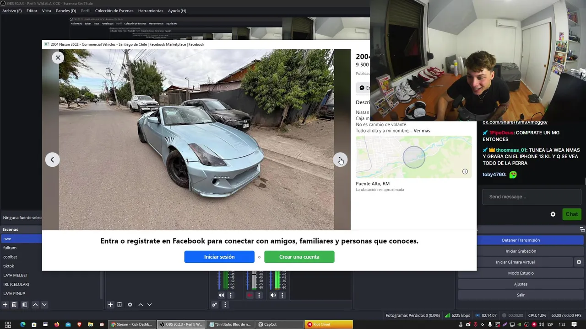The width and height of the screenshot is (586, 329).
Task: Open the Colección de Escenas menu
Action: point(114,11)
